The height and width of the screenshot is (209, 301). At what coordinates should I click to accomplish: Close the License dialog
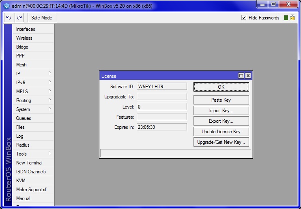coord(248,76)
